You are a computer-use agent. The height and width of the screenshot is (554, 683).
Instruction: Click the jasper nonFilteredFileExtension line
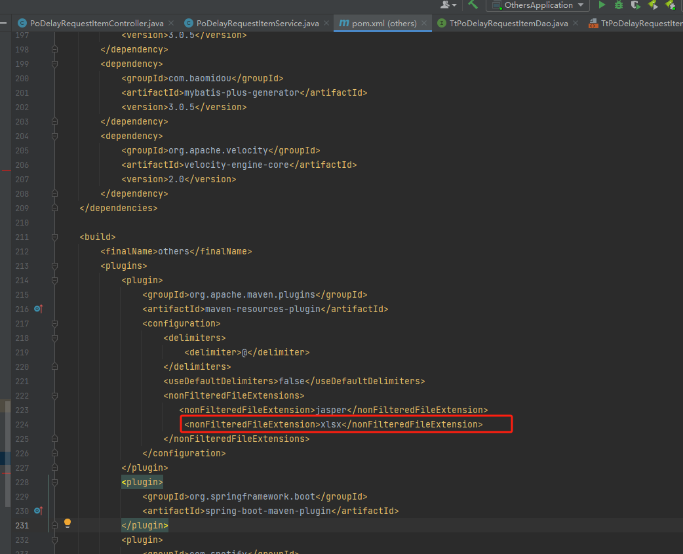coord(333,410)
